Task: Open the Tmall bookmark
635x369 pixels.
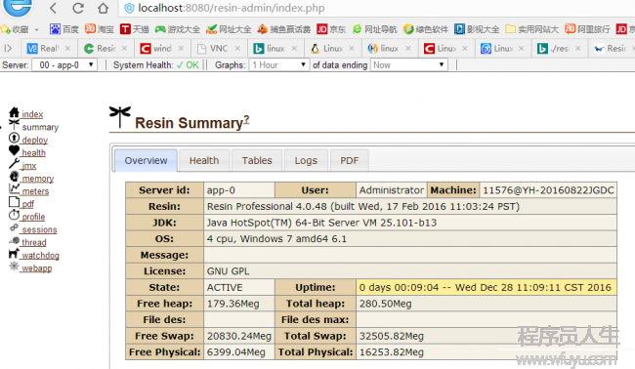Action: click(135, 29)
